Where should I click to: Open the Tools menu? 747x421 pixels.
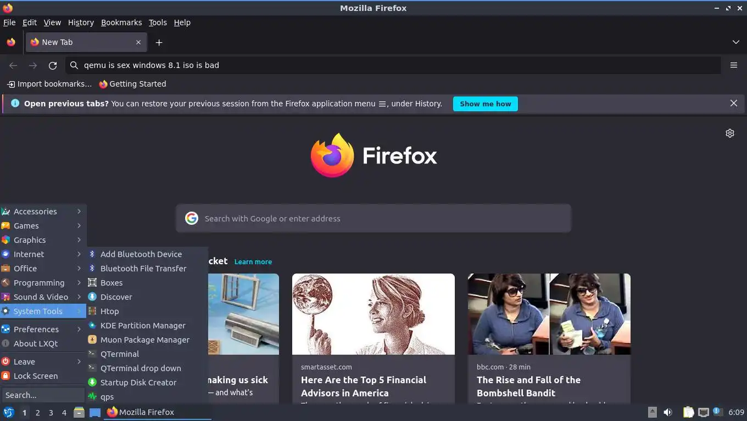coord(158,22)
